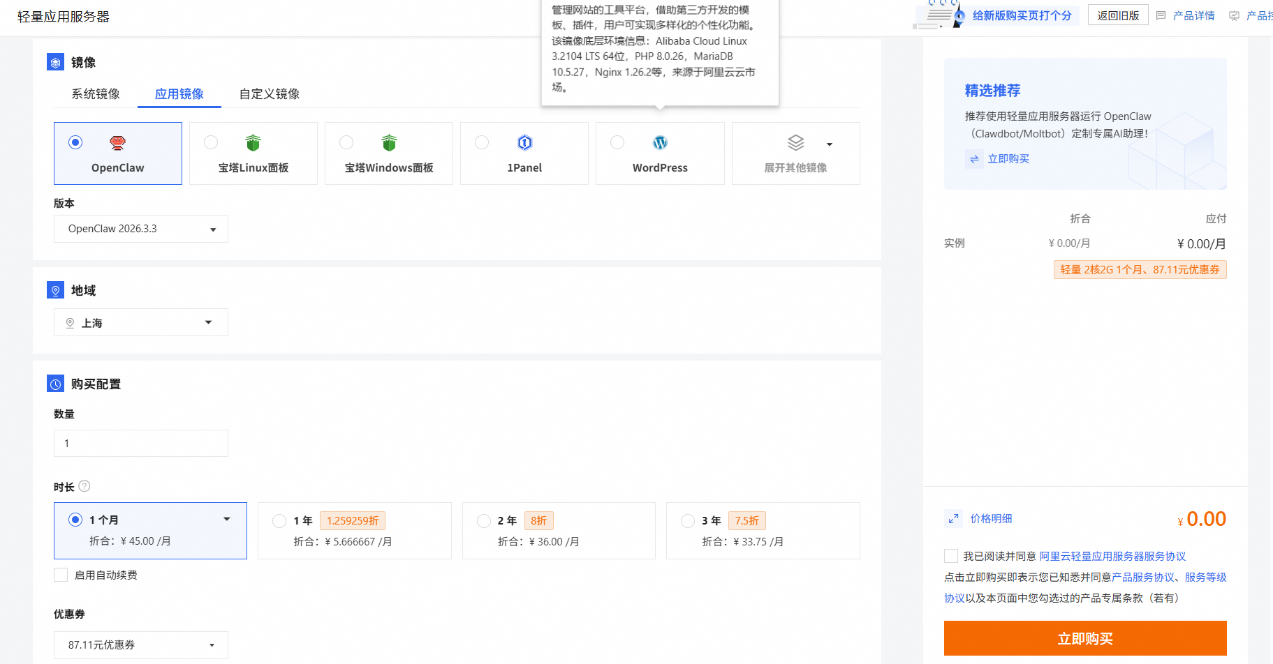Click the 镜像 section icon
Screen dimensions: 1273x664
pyautogui.click(x=55, y=62)
